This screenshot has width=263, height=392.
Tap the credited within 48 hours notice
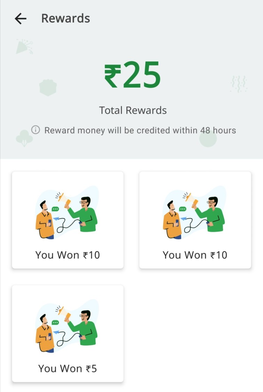pos(140,130)
